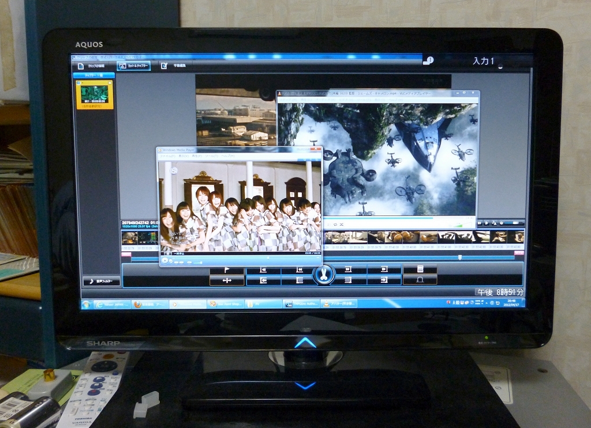This screenshot has height=428, width=591.
Task: Switch to VLC taskbar item
Action: coord(338,303)
